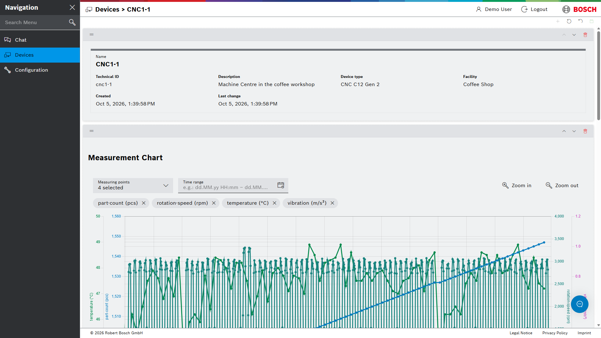Screen dimensions: 601x338
Task: Click the search magnifier icon in the menu
Action: 72,22
